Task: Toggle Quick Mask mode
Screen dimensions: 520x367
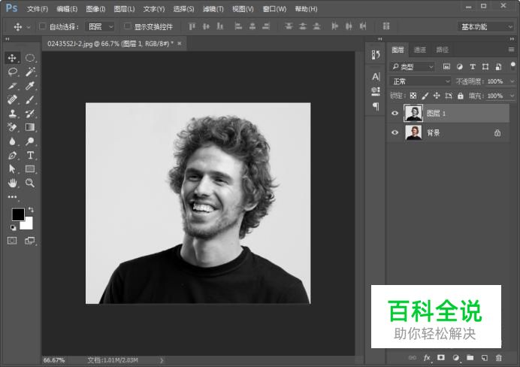Action: pos(12,241)
